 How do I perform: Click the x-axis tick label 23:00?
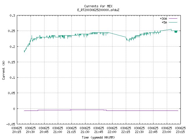[167, 132]
